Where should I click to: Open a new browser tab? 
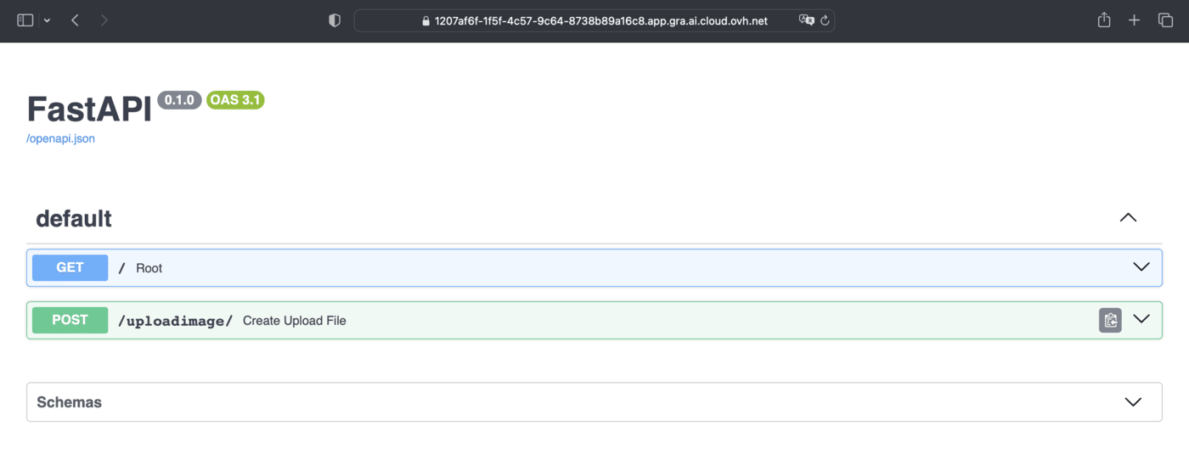pyautogui.click(x=1134, y=20)
